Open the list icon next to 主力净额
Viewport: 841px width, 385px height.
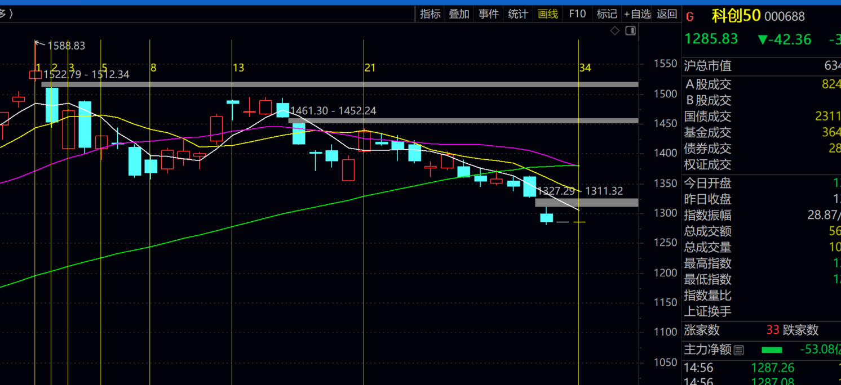738,350
